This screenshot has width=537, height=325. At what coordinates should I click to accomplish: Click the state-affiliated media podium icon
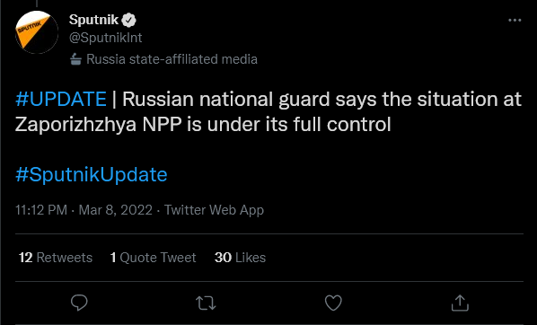tap(75, 59)
